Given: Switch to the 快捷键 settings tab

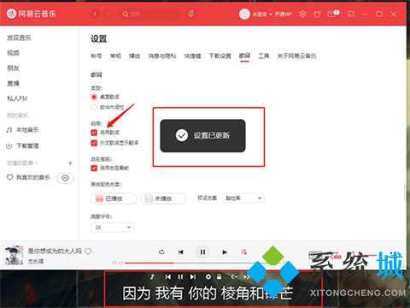Looking at the screenshot, I should click(192, 56).
